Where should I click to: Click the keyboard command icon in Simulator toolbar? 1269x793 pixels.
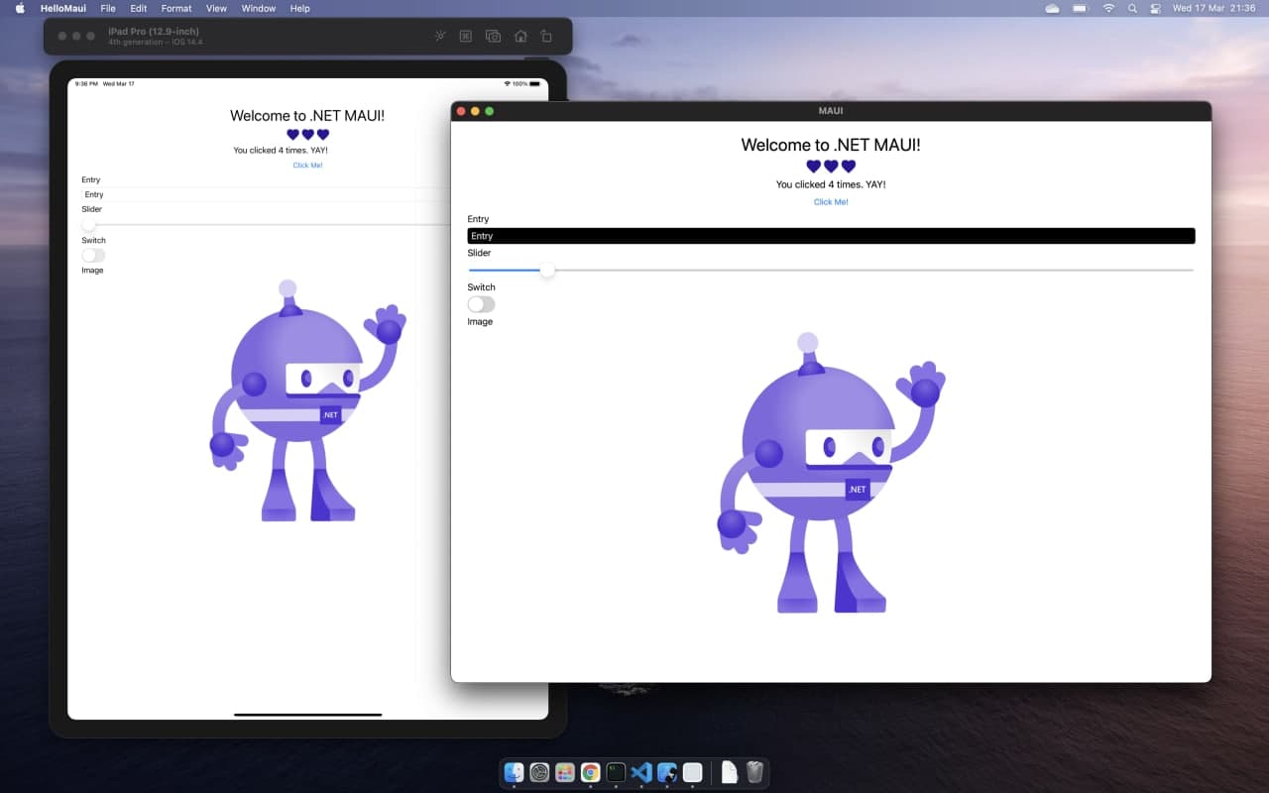click(x=466, y=36)
